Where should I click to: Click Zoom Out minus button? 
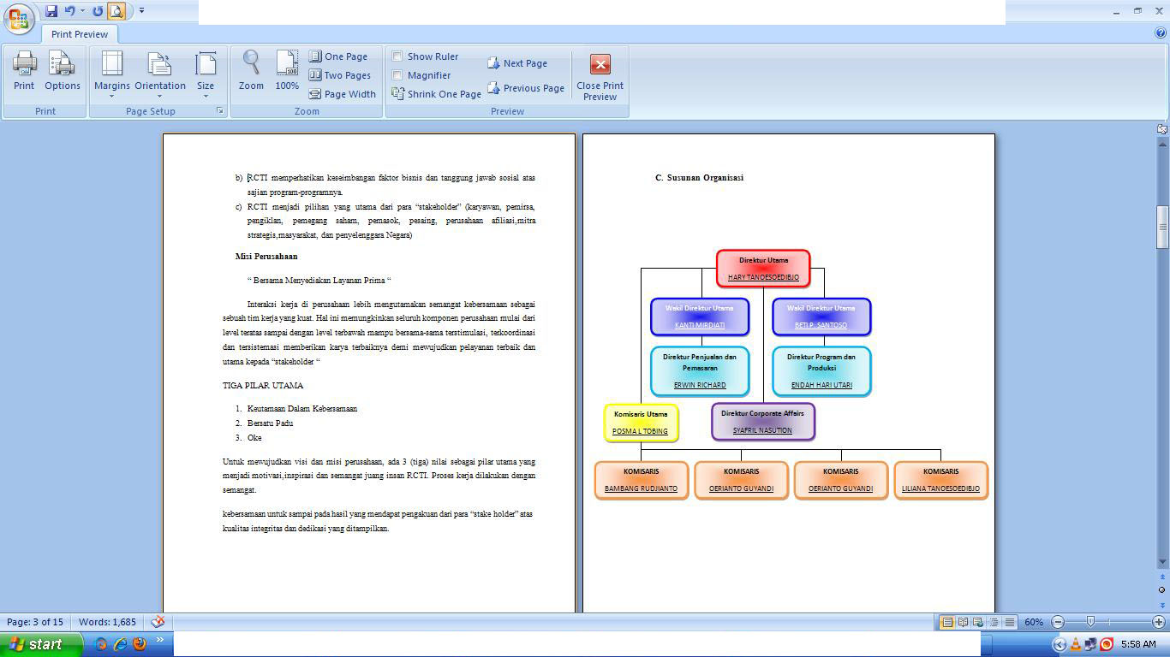1058,622
